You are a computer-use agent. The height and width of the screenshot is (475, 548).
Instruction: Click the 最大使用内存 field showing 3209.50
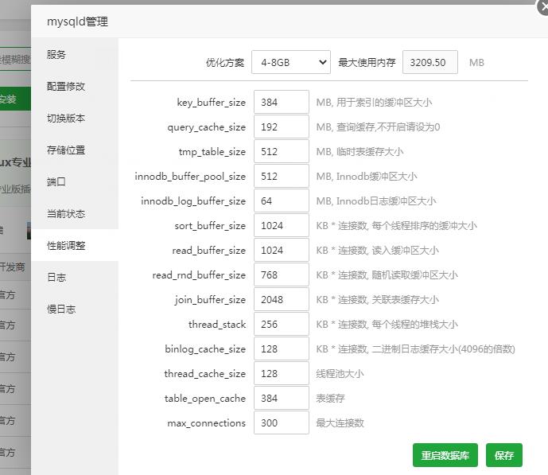(x=429, y=62)
